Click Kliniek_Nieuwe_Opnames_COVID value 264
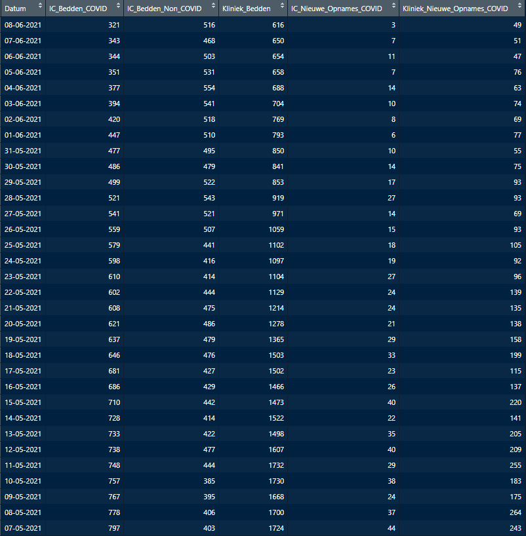This screenshot has height=536, width=526. (516, 512)
